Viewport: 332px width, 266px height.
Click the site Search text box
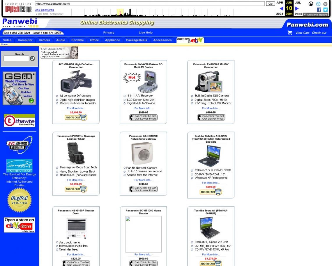pos(16,58)
